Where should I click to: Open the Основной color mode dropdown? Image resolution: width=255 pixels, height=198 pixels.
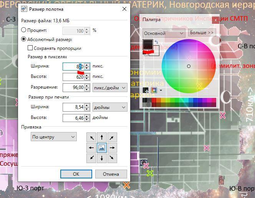pyautogui.click(x=164, y=33)
